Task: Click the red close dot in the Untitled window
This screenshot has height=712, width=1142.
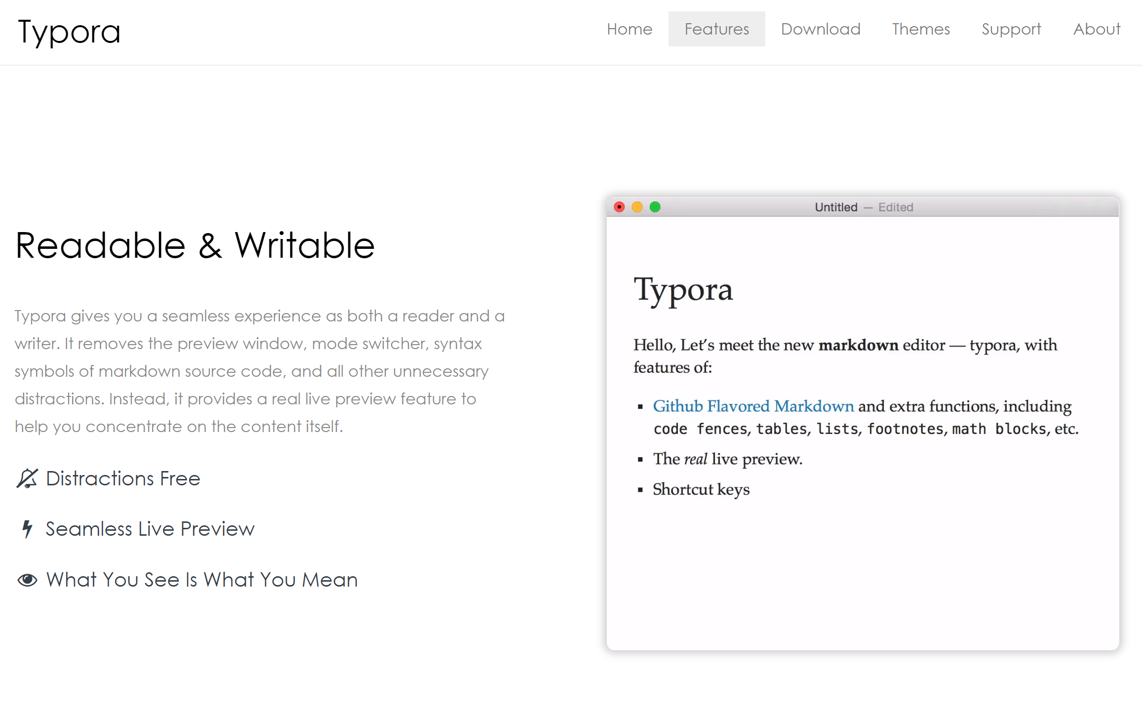Action: pos(619,207)
